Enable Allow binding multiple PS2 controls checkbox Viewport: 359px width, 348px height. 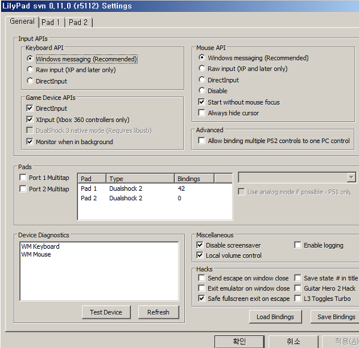(202, 141)
